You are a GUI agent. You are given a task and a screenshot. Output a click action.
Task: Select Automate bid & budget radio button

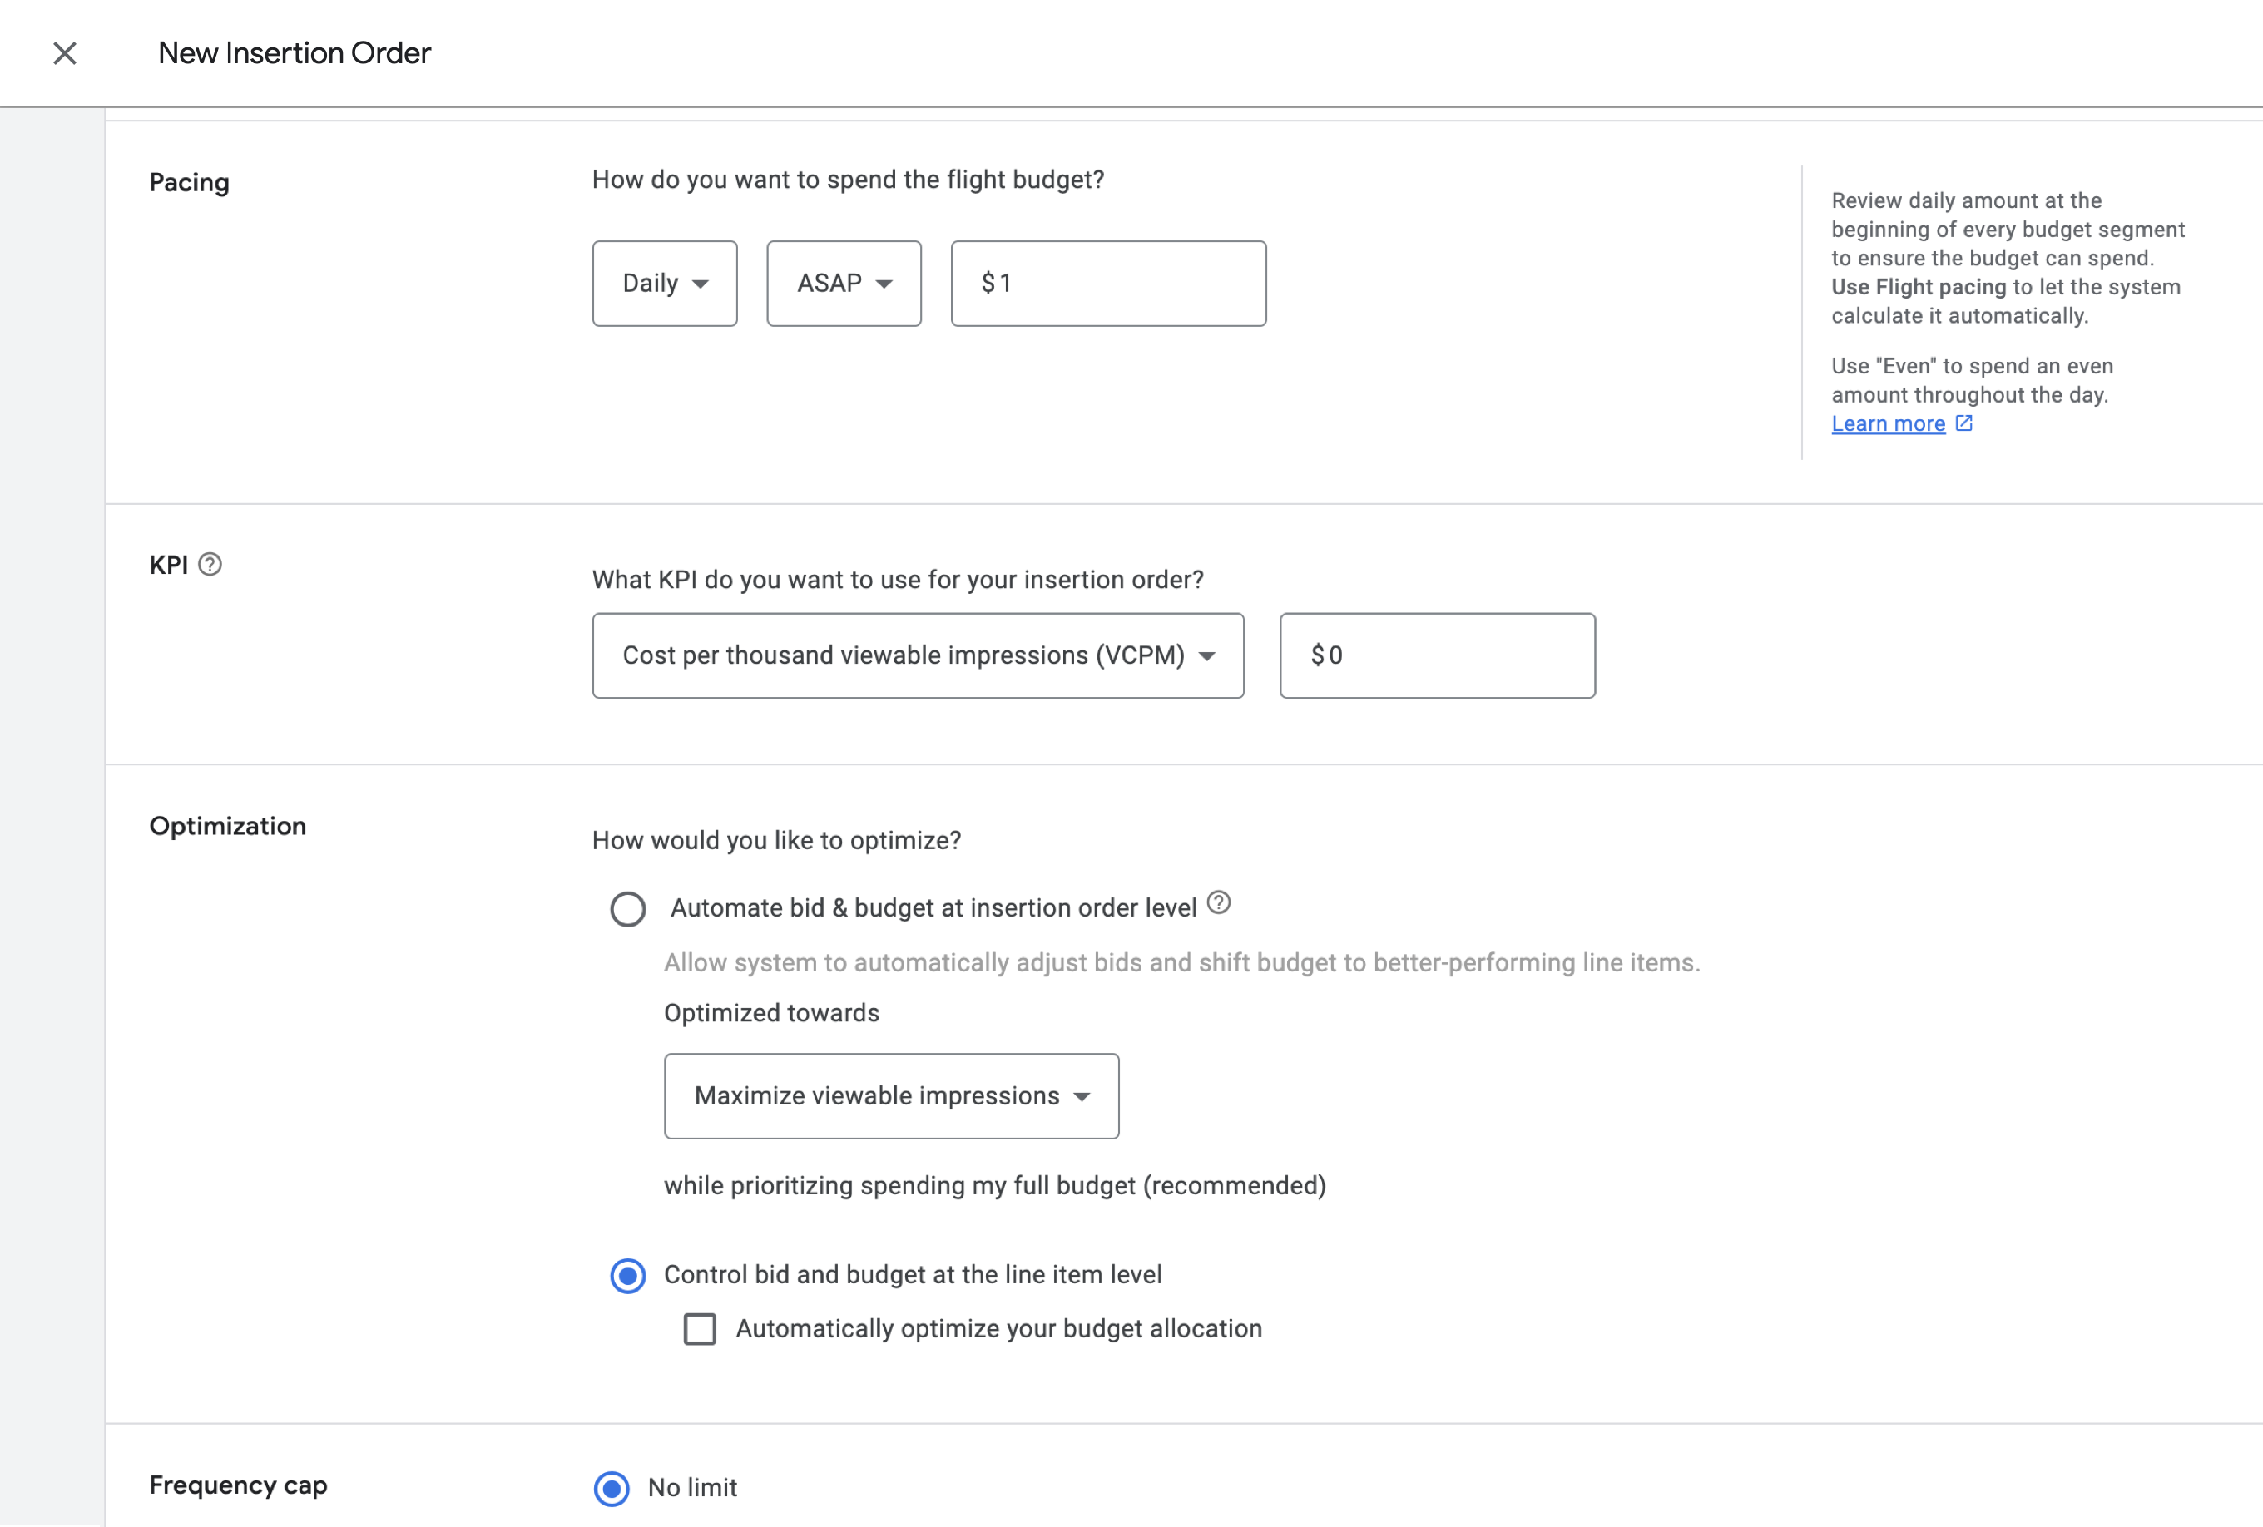click(x=627, y=909)
